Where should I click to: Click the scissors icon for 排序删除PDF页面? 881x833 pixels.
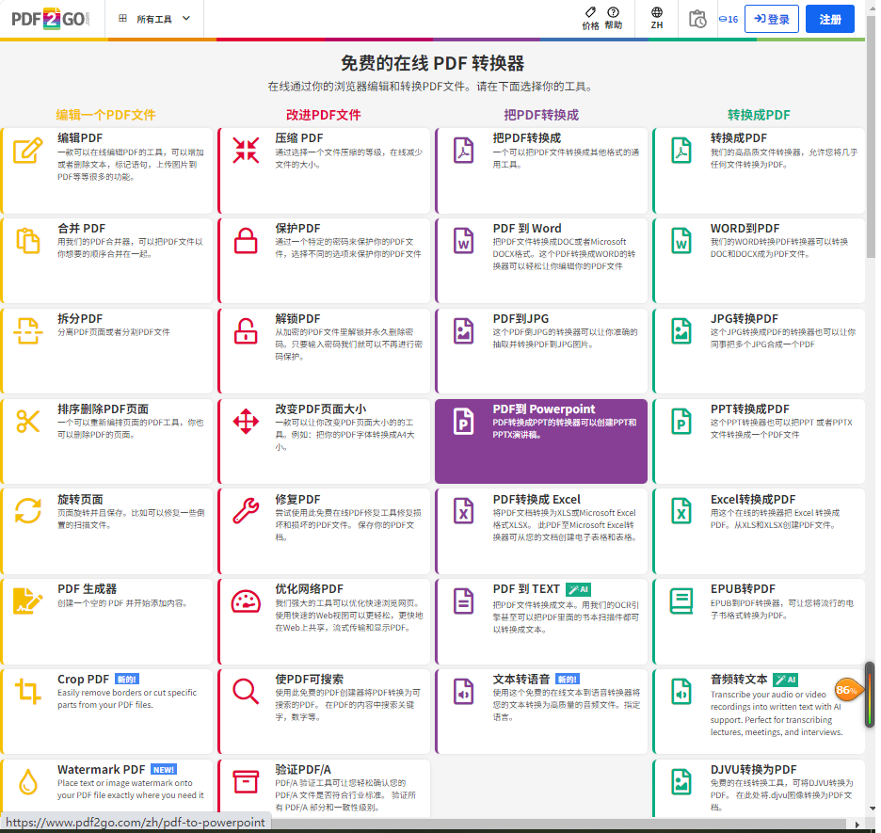pyautogui.click(x=28, y=422)
